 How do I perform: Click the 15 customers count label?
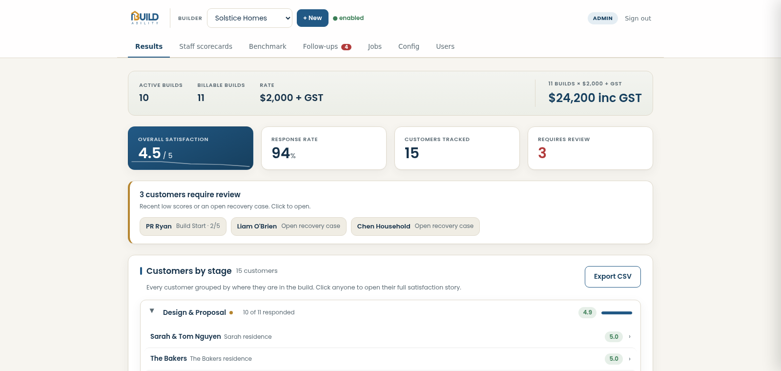[x=257, y=271]
